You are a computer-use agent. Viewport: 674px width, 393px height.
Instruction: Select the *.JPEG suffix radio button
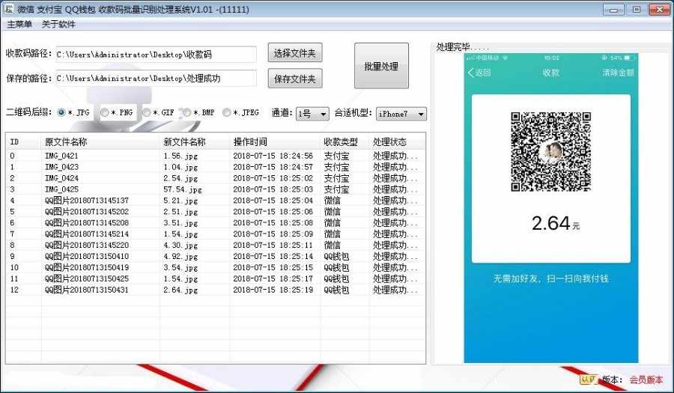[x=226, y=112]
